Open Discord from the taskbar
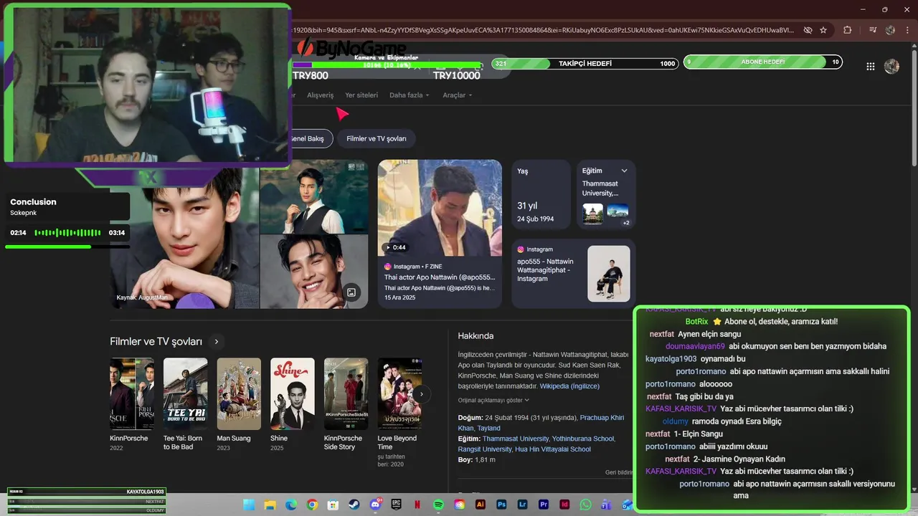Image resolution: width=918 pixels, height=516 pixels. [375, 505]
